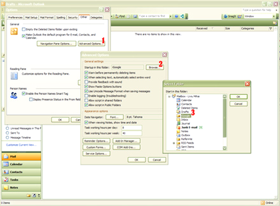Select Sent Items folder icon in tree
The image size is (280, 206).
point(178,147)
